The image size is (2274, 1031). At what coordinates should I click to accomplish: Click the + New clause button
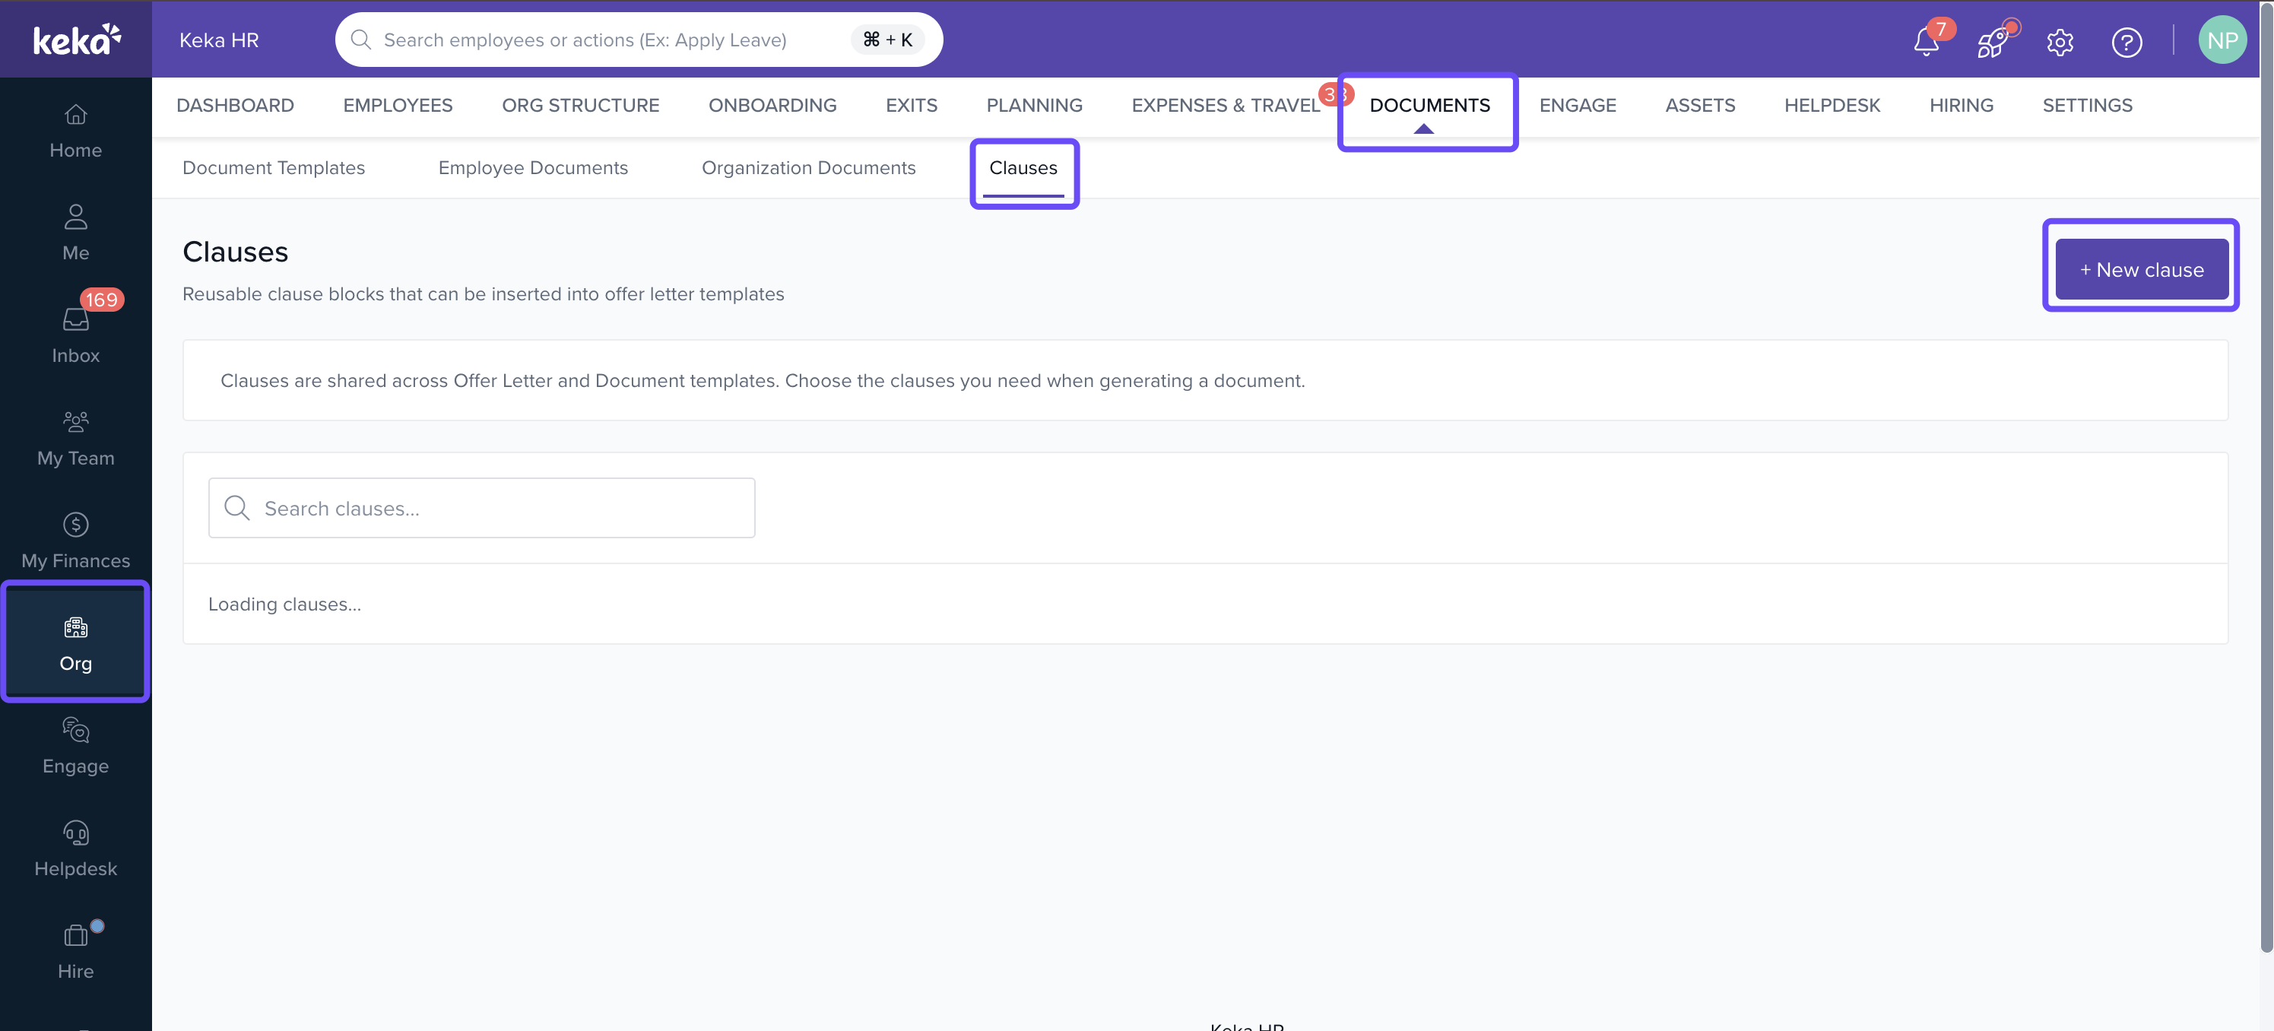2142,269
